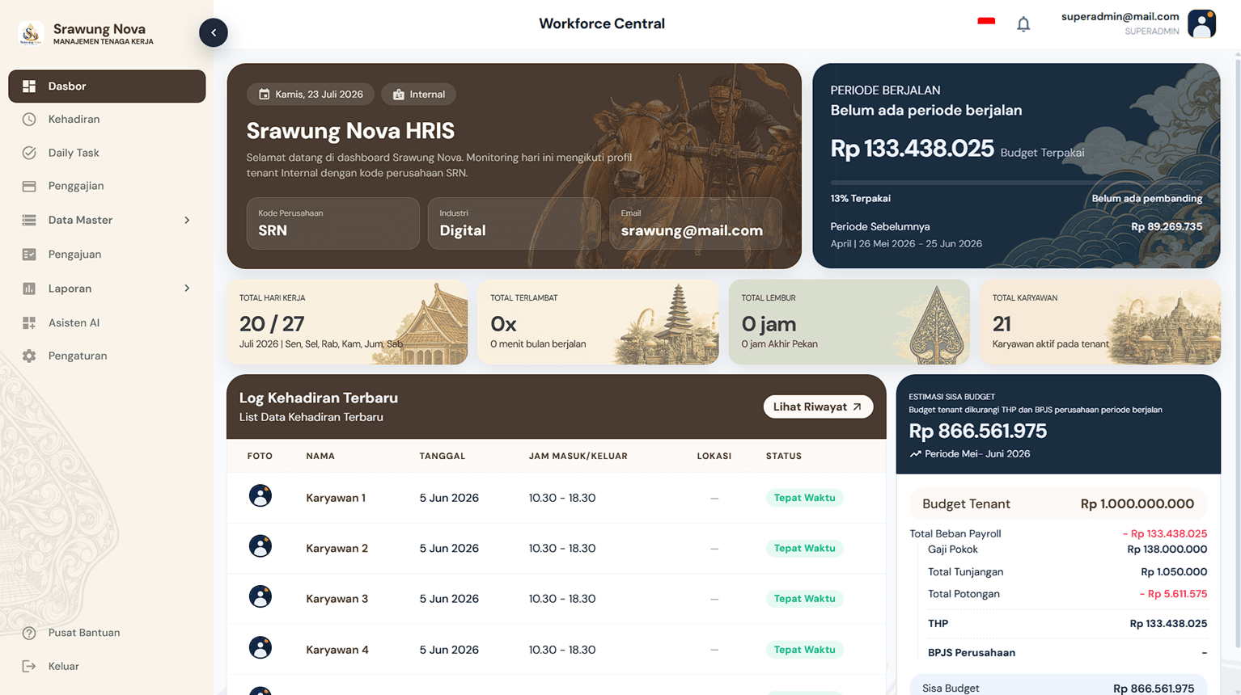Image resolution: width=1241 pixels, height=695 pixels.
Task: Open the notification bell
Action: [x=1023, y=24]
